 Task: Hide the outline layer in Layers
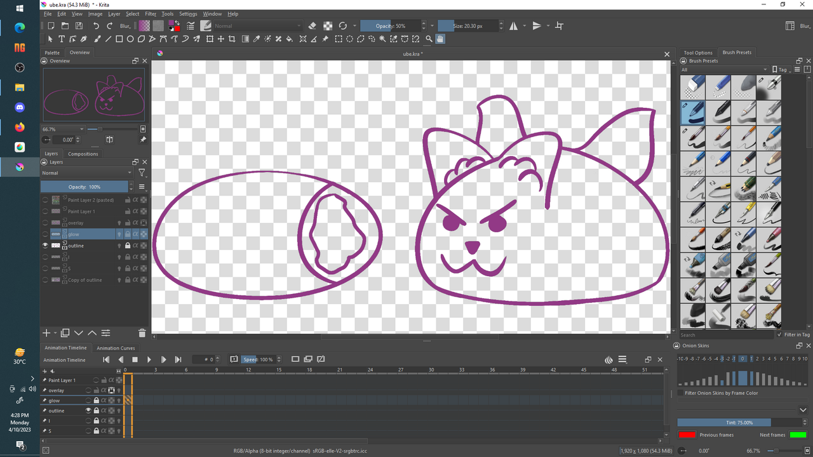[45, 246]
